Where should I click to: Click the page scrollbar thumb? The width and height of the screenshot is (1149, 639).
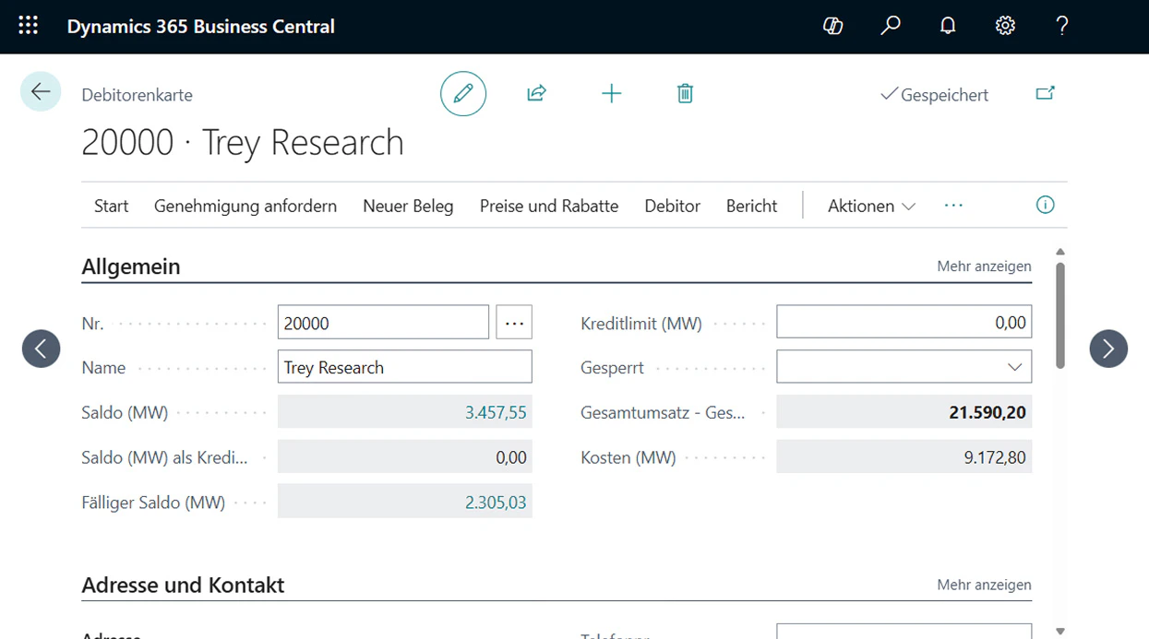coord(1060,315)
